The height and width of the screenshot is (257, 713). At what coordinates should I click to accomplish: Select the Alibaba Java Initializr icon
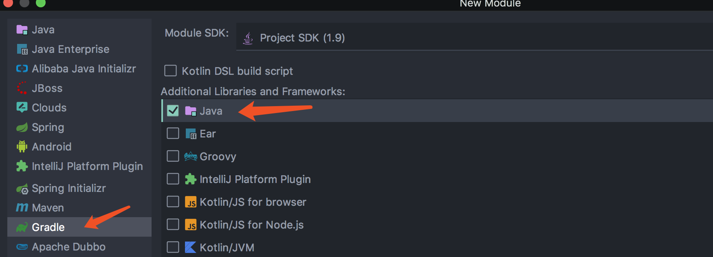22,69
